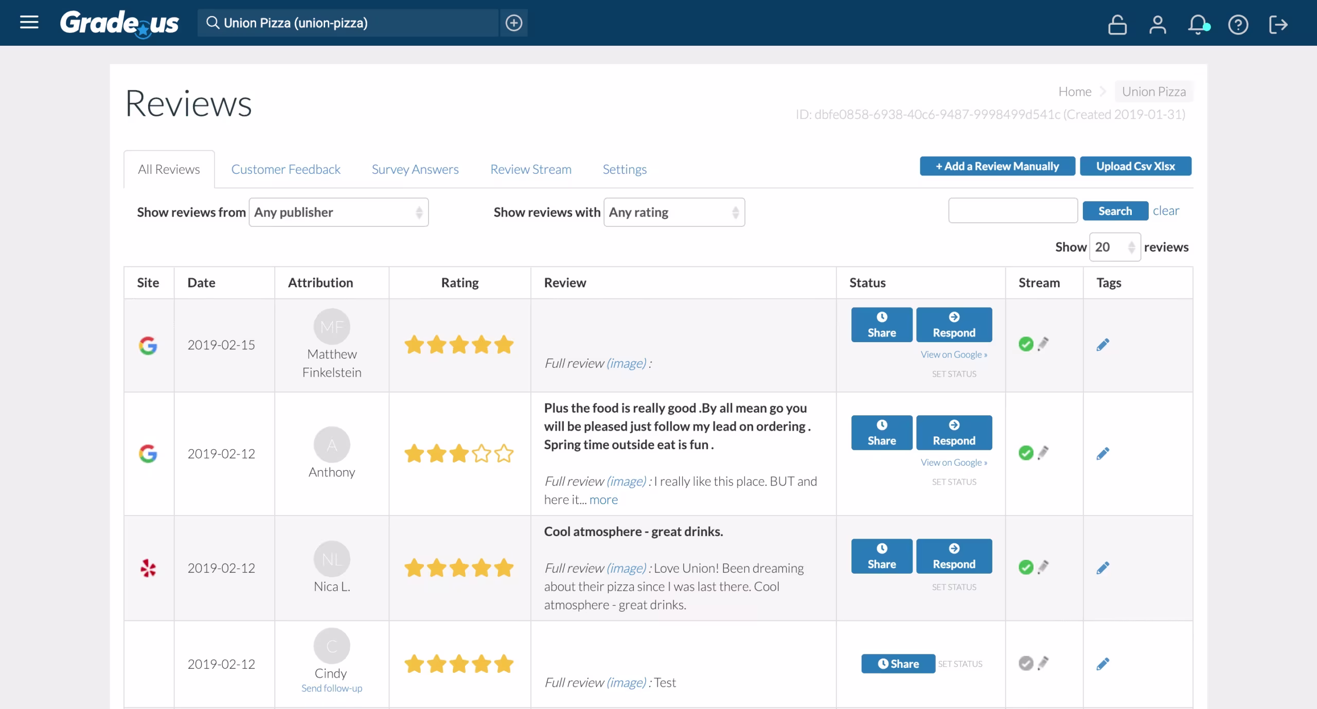Screen dimensions: 1317x709
Task: Change the Show 20 reviews dropdown
Action: click(1115, 247)
